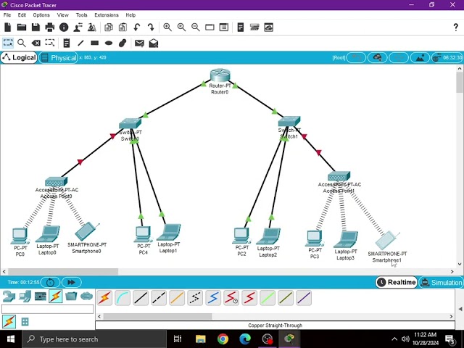This screenshot has height=348, width=464.
Task: Open the View menu
Action: pos(62,14)
